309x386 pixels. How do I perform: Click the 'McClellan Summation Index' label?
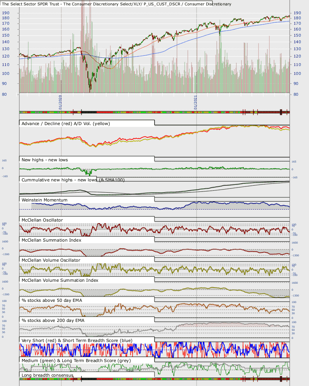point(51,240)
